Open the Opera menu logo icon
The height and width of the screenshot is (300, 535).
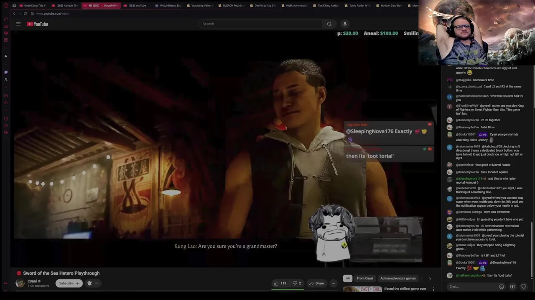tap(5, 5)
